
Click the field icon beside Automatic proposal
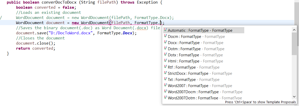point(166,30)
